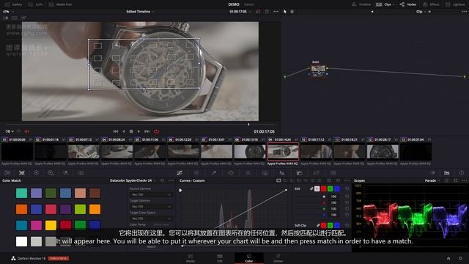Viewport: 469px width, 264px height.
Task: Open the Power Window palette icon
Action: 231,173
